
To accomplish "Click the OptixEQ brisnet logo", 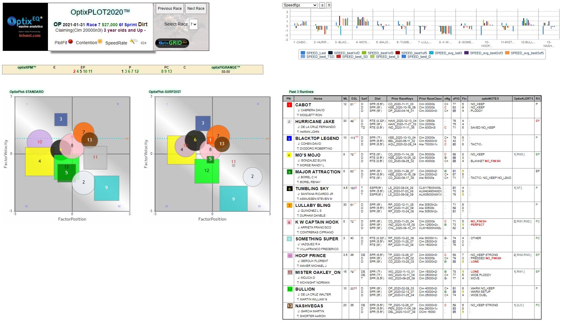I will [x=25, y=27].
